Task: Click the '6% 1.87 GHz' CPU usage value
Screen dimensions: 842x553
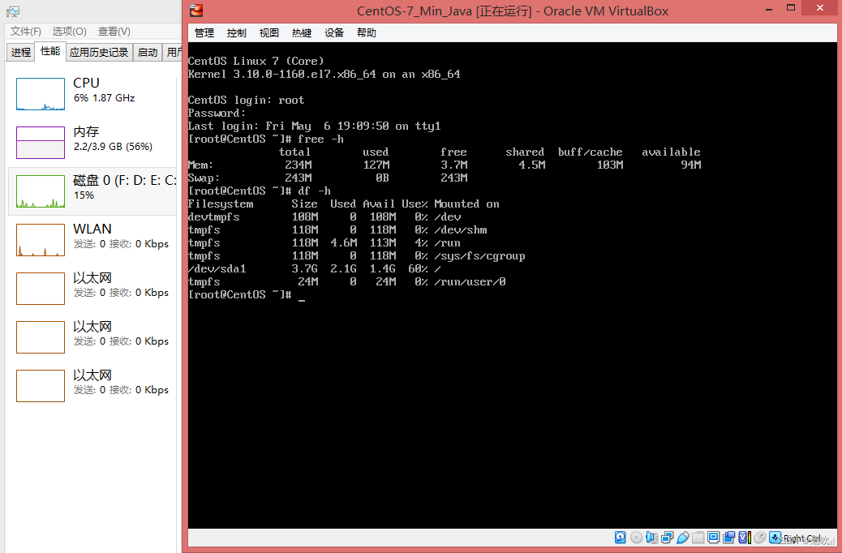Action: (x=104, y=98)
